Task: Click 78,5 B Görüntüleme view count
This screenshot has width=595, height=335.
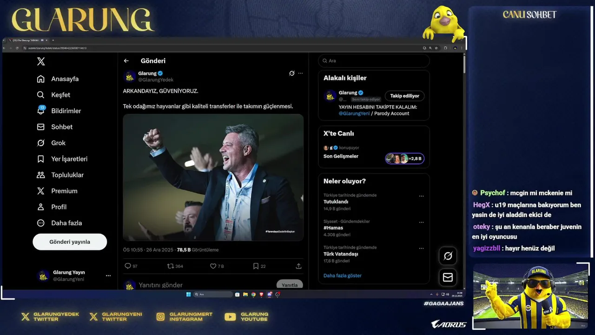Action: pyautogui.click(x=198, y=250)
